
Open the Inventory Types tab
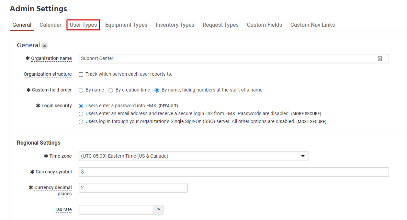pos(175,25)
